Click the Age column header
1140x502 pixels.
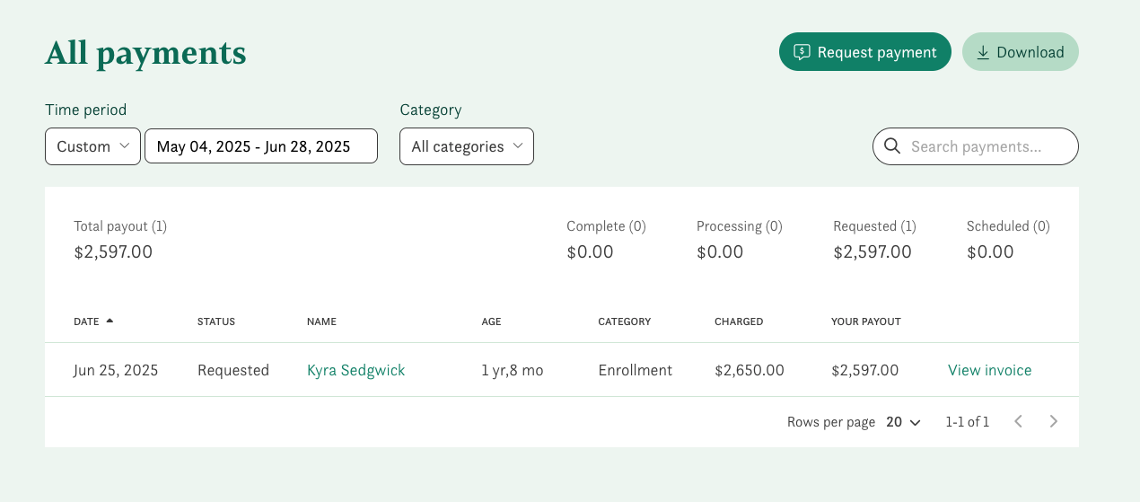coord(491,321)
